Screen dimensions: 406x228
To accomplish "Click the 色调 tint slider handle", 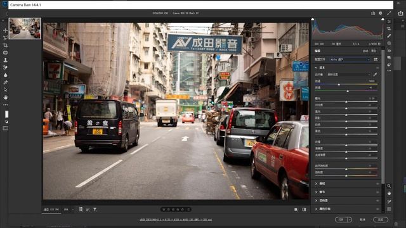I will pyautogui.click(x=348, y=91).
